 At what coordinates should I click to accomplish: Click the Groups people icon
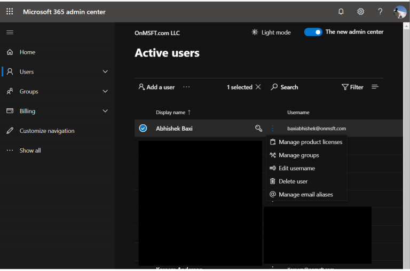pyautogui.click(x=10, y=91)
